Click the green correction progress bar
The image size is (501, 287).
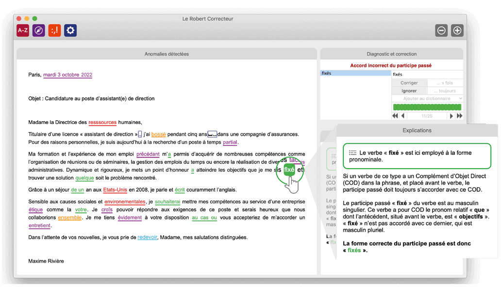pos(427,107)
